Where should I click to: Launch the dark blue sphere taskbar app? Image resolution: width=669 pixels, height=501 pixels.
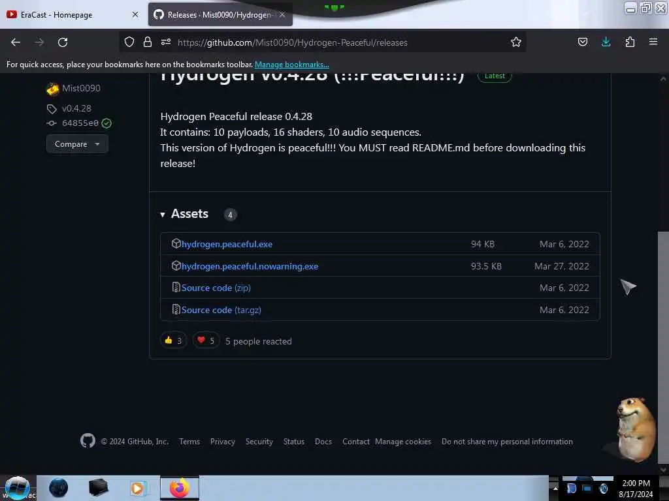click(x=58, y=488)
